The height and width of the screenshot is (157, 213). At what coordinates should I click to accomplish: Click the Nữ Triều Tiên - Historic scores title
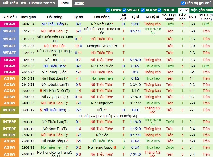[x=29, y=3]
